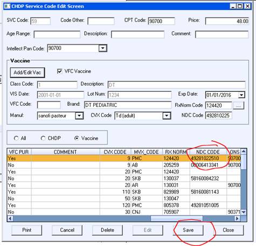Viewport: 256px width, 246px height.
Task: Open the Manuf dropdown arrow
Action: pos(79,115)
